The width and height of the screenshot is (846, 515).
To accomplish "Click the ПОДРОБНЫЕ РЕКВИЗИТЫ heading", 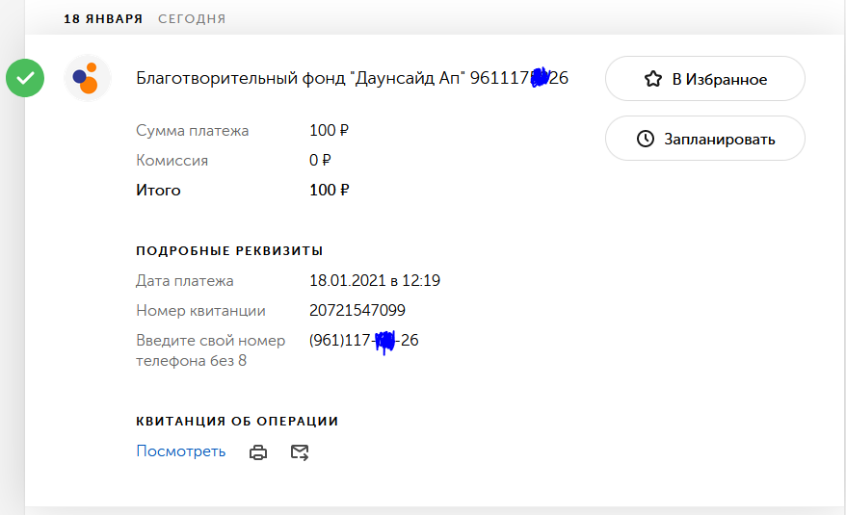I will click(229, 251).
